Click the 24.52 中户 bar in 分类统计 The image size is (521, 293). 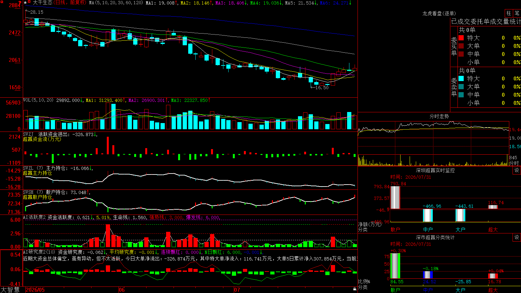(x=428, y=275)
